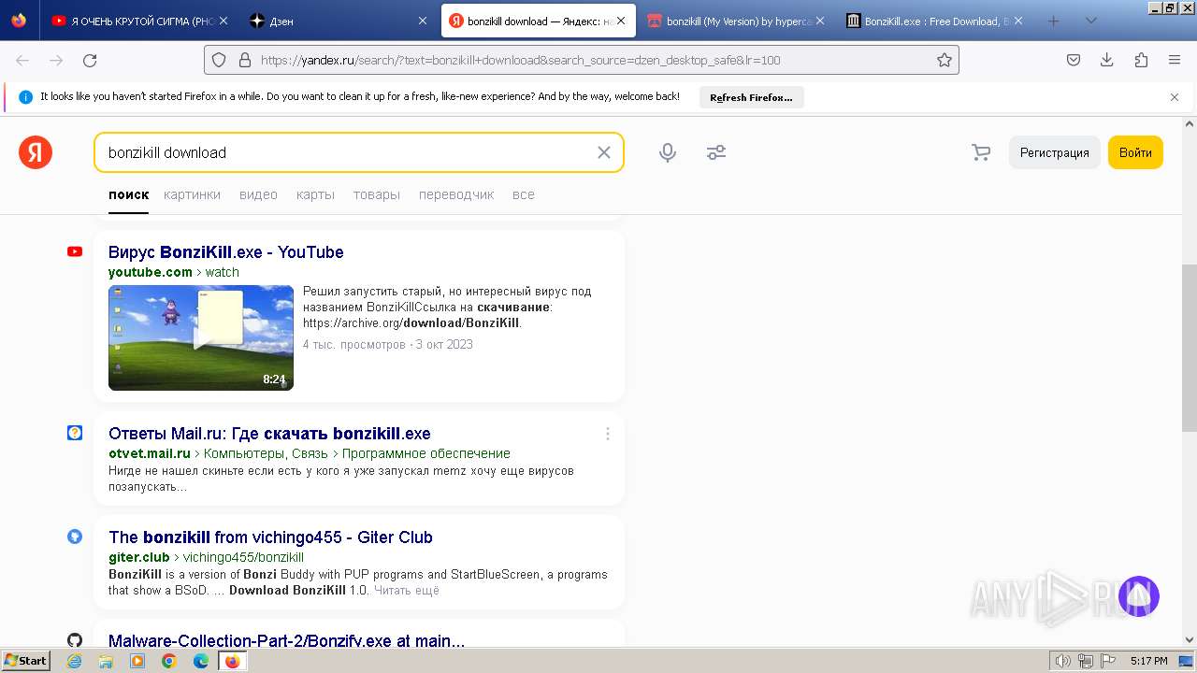Switch to Я ОЧЕНЬ КРУТОЙ СИГМА tab

138,21
